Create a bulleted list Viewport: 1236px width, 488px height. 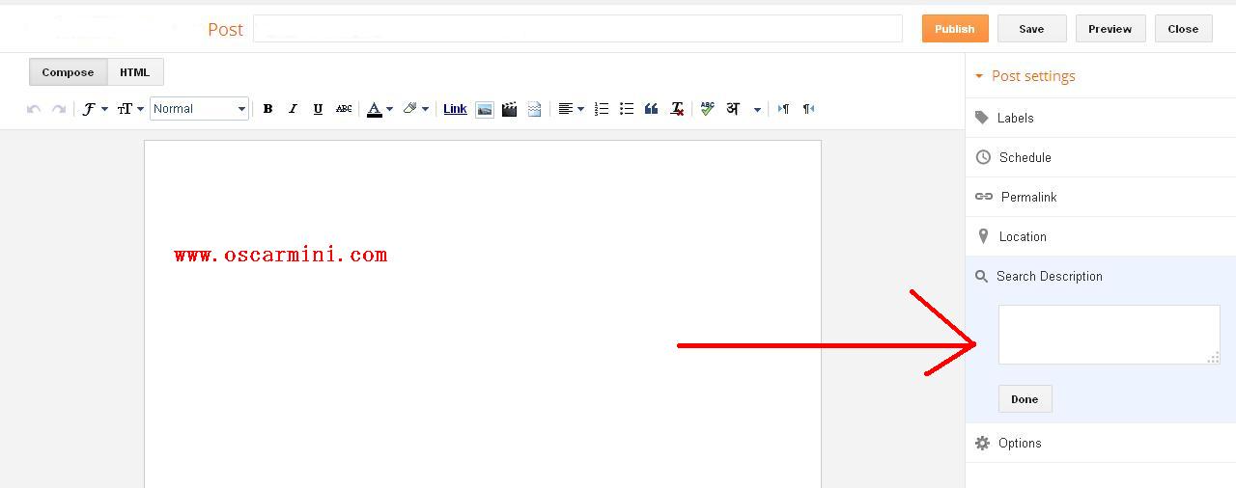click(627, 109)
